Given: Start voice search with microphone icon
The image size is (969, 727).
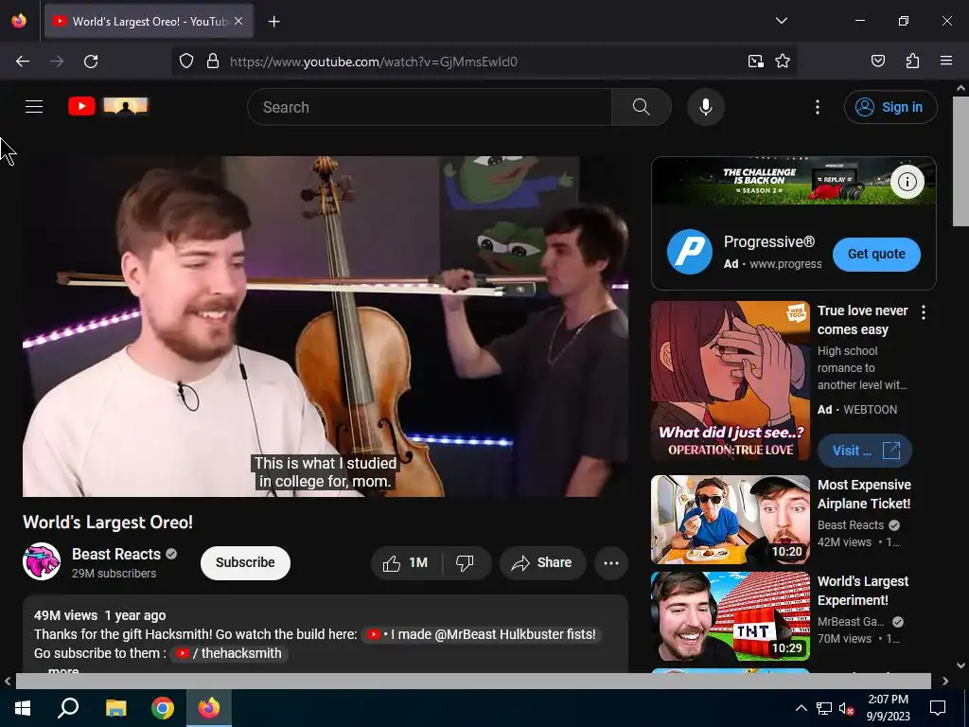Looking at the screenshot, I should pos(705,107).
